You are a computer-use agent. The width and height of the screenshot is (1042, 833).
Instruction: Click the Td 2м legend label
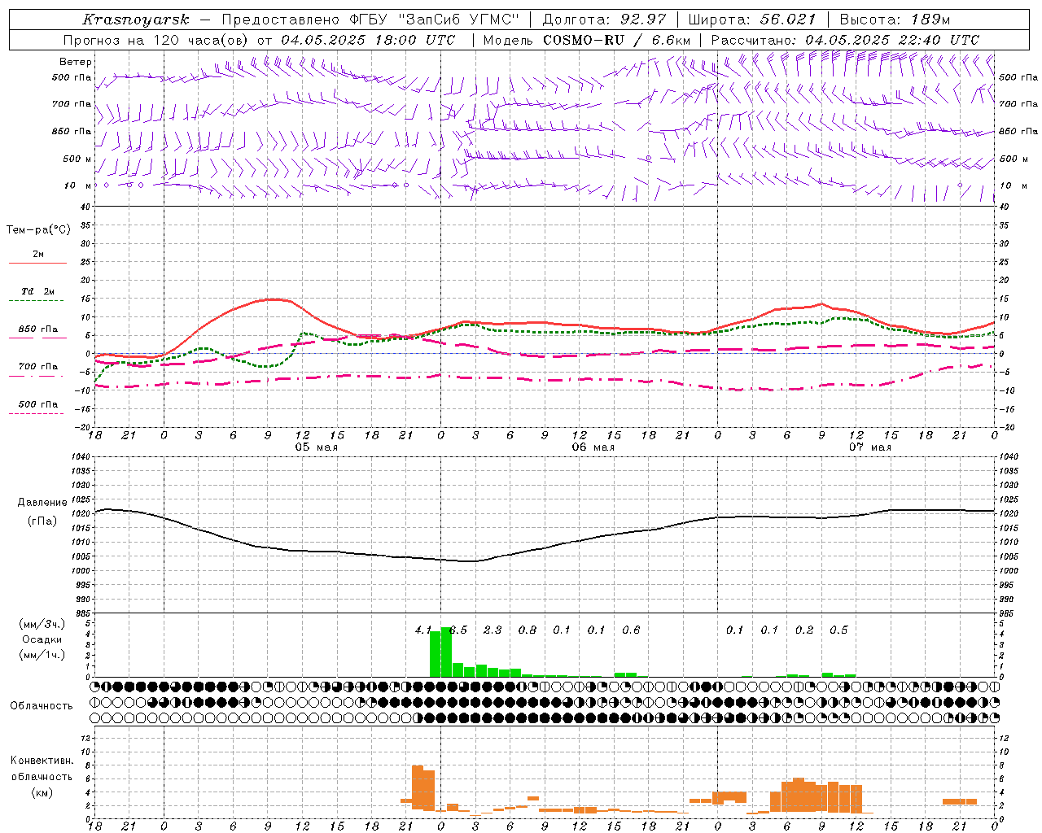[x=37, y=291]
